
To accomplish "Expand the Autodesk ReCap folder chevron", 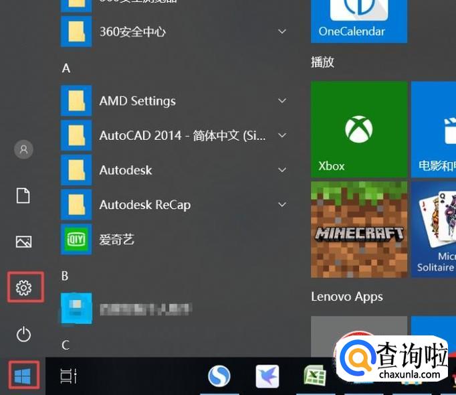I will pos(282,205).
